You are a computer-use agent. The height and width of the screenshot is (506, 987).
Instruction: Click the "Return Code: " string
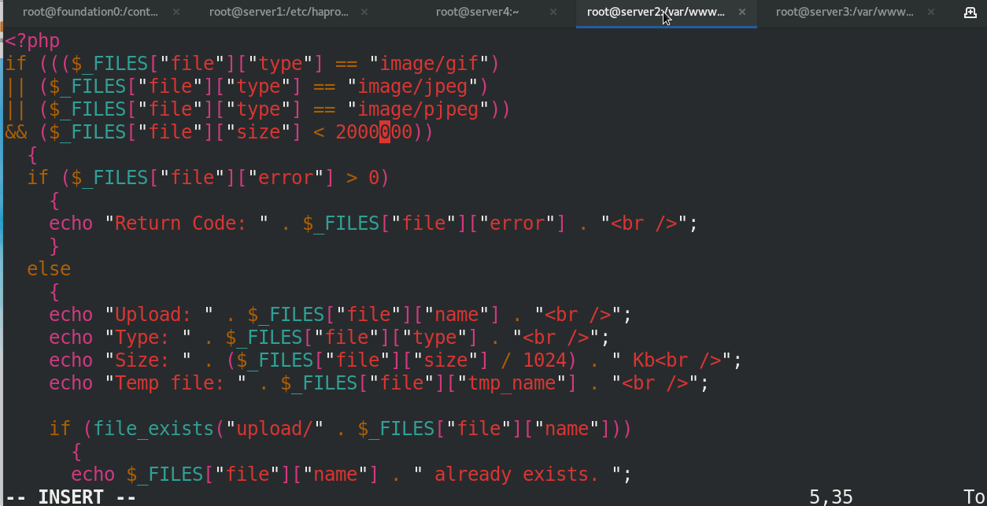point(187,223)
